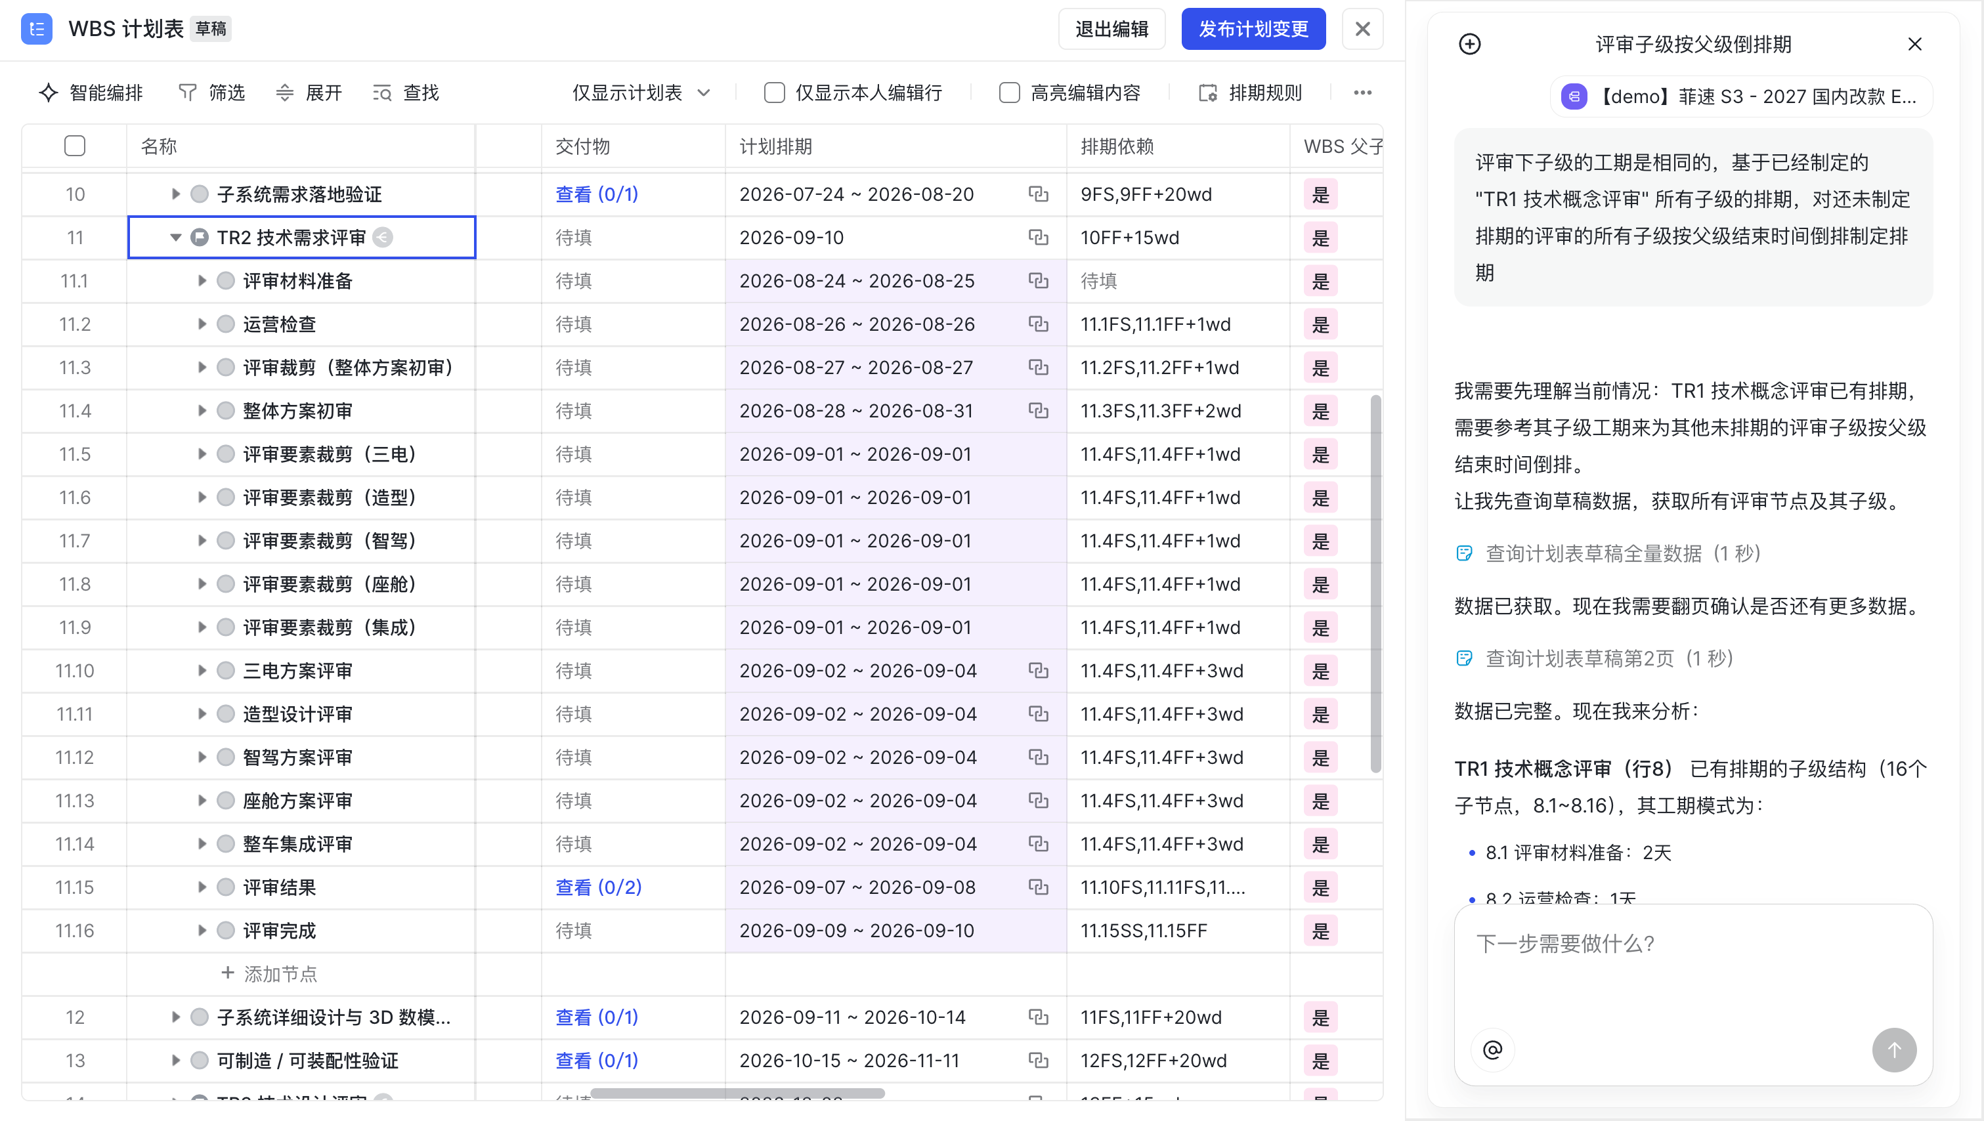The image size is (1984, 1121).
Task: Click the schedule copy icon for TR2 技术需求评审
Action: click(1038, 237)
